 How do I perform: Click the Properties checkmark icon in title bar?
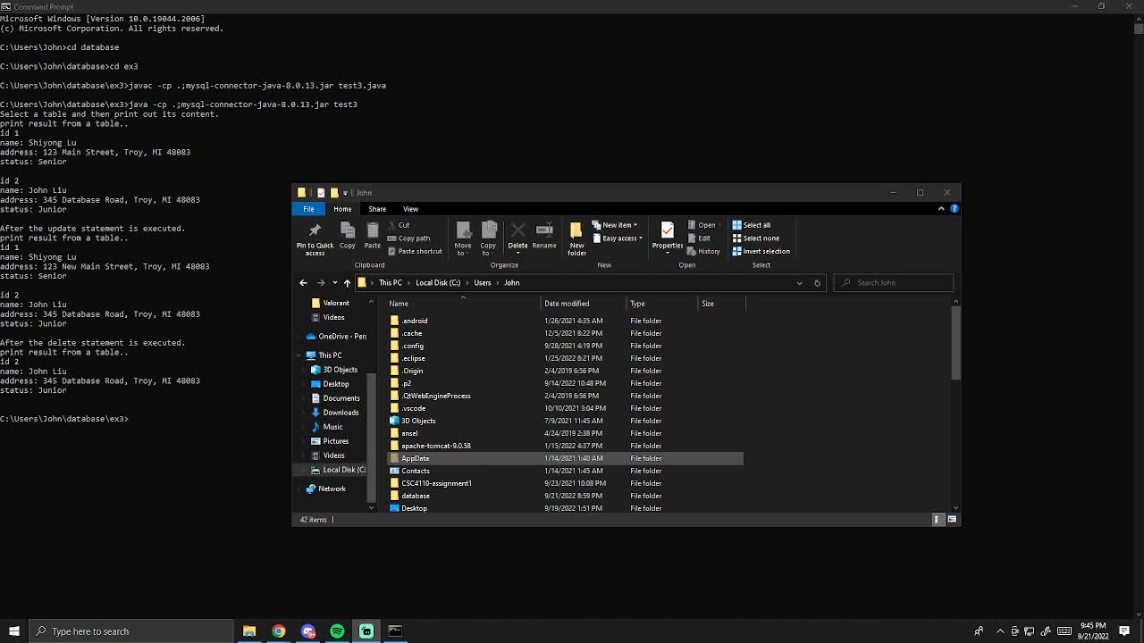pos(321,193)
